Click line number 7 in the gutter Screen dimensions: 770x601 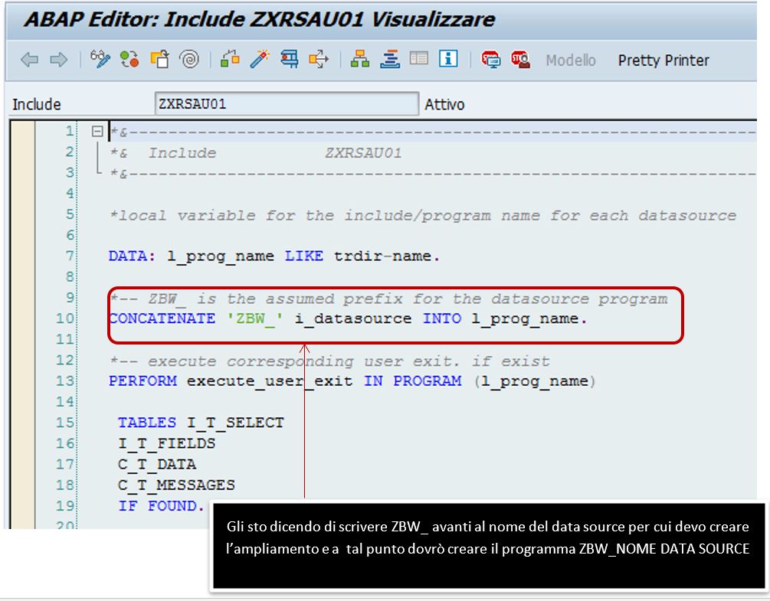point(70,256)
